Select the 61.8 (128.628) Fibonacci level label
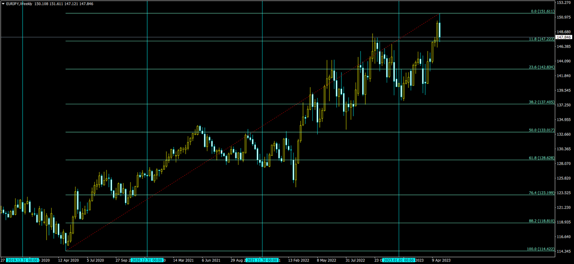Image resolution: width=574 pixels, height=264 pixels. click(542, 158)
